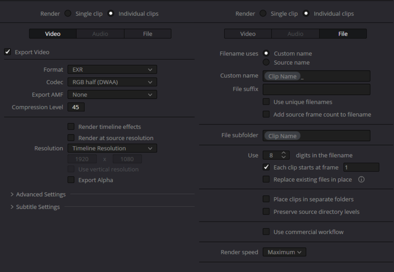Click the Clip Name tag in Custom name
The height and width of the screenshot is (272, 394).
tap(282, 76)
